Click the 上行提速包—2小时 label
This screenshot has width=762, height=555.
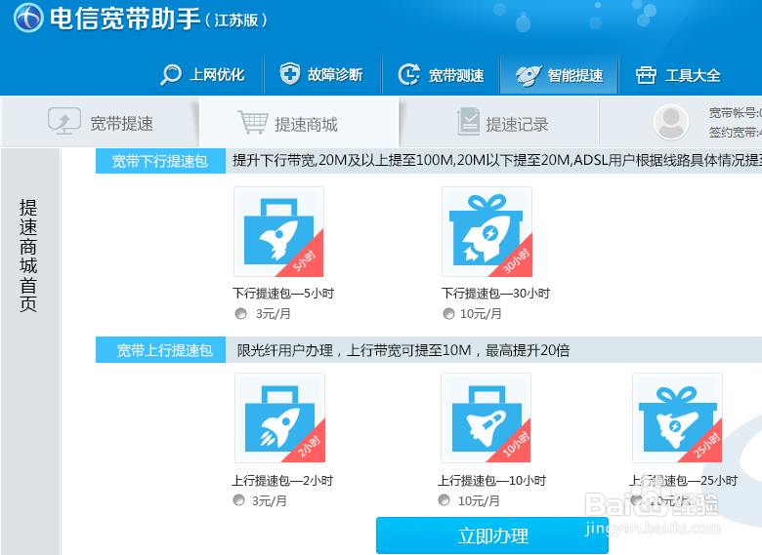[x=282, y=480]
